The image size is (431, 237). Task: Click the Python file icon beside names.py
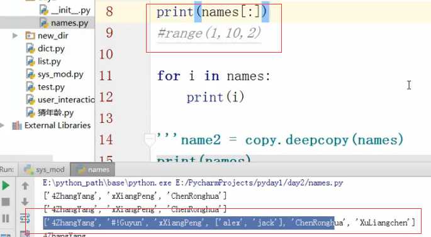[x=44, y=23]
